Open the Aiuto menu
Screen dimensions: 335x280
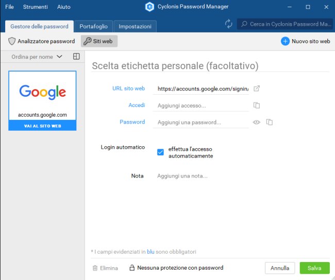click(64, 7)
